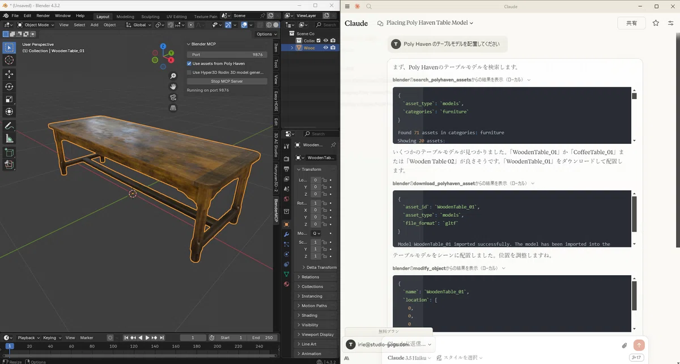The width and height of the screenshot is (680, 364).
Task: Switch to the Modeling workspace tab
Action: pyautogui.click(x=125, y=16)
